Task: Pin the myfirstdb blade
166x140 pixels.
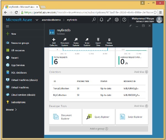Action: 130,26
